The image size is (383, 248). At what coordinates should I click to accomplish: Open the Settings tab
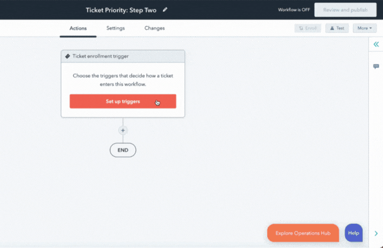116,28
